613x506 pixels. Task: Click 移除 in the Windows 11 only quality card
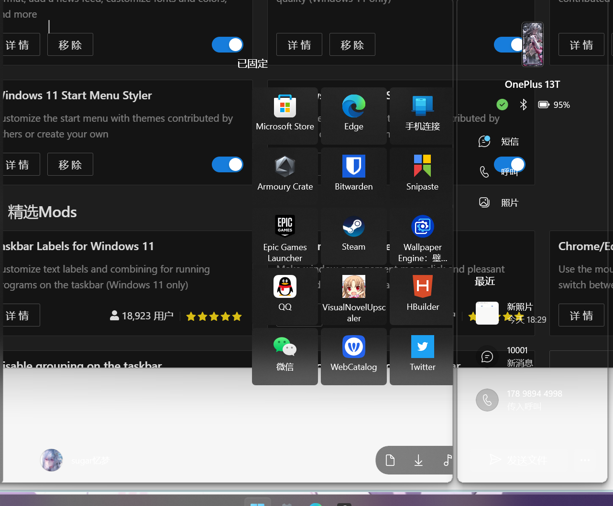pos(352,45)
